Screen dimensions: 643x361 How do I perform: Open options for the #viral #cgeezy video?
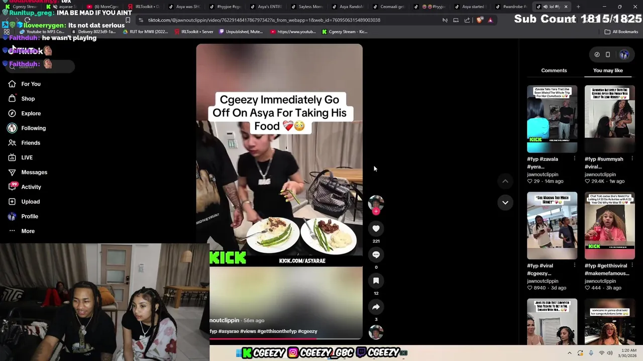pyautogui.click(x=575, y=265)
